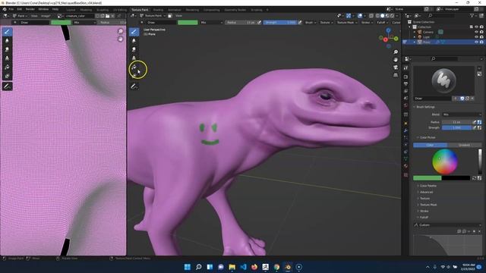Open the Texture properties tab icon
486x273 pixels.
tap(406, 175)
